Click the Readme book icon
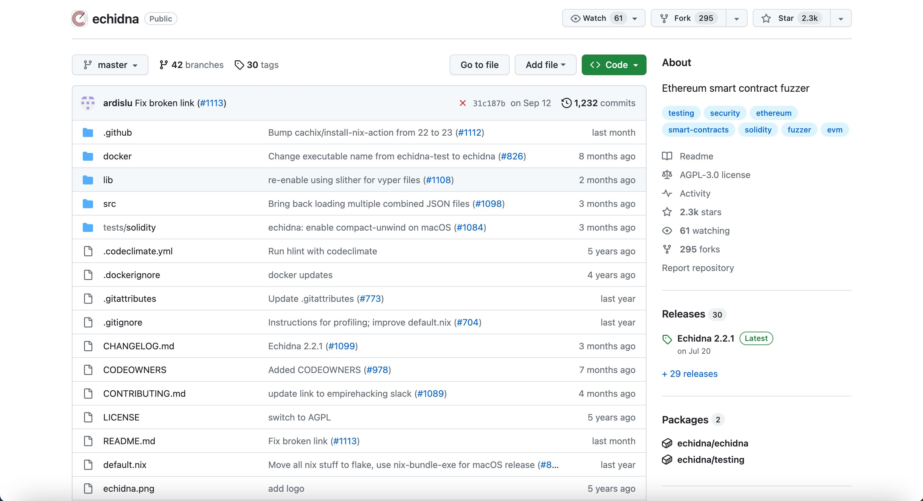 point(667,156)
